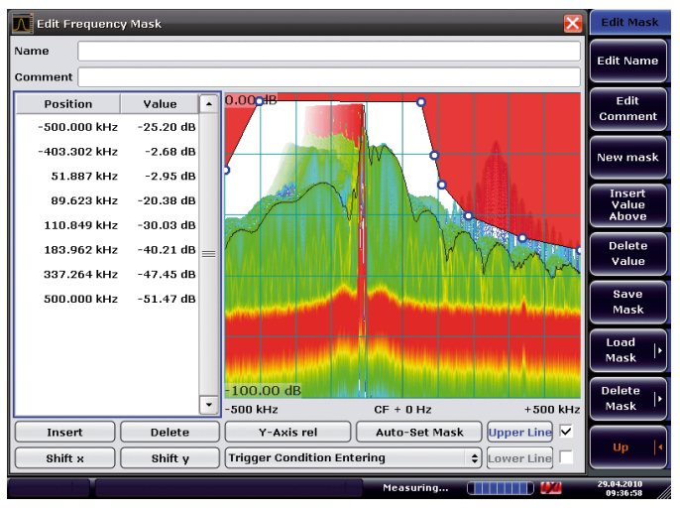Click the Insert button
The width and height of the screenshot is (680, 510).
click(64, 433)
